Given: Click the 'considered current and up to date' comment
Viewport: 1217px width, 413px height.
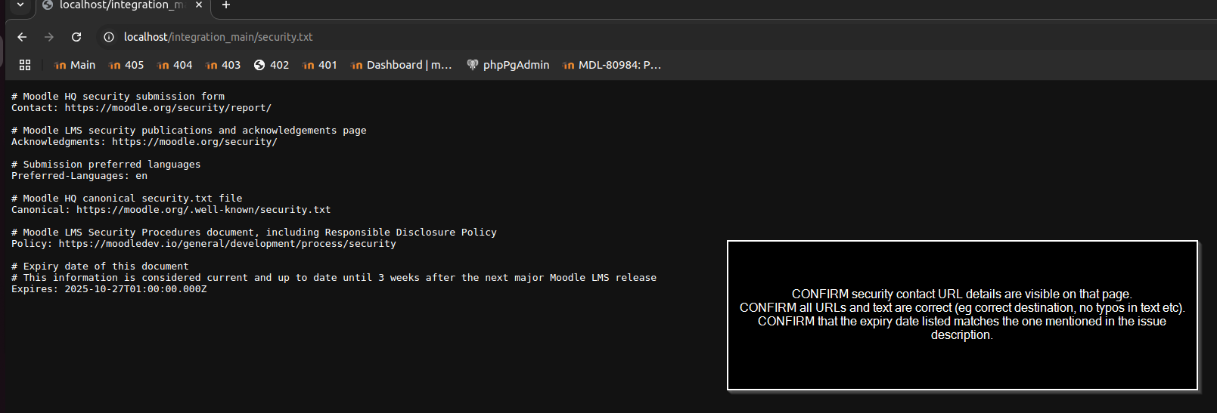Looking at the screenshot, I should point(334,278).
